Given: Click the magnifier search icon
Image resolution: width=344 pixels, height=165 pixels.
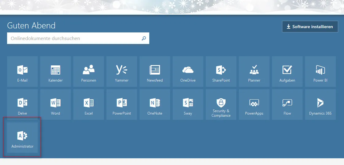Looking at the screenshot, I should pyautogui.click(x=144, y=38).
